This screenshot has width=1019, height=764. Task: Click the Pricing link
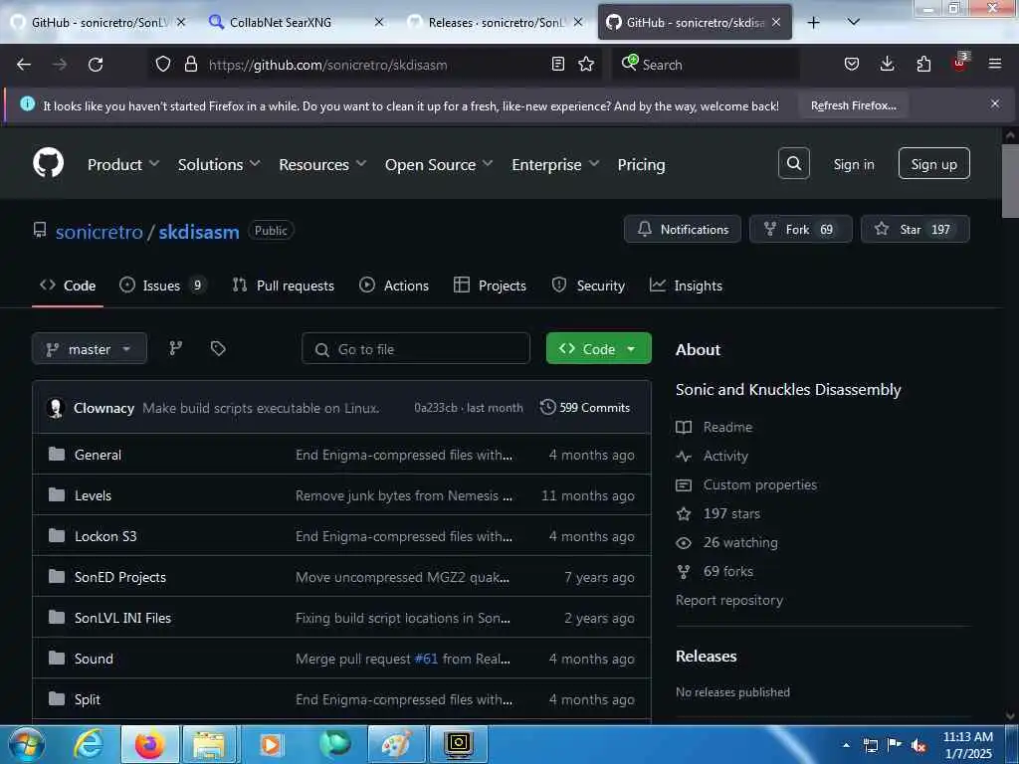(641, 164)
